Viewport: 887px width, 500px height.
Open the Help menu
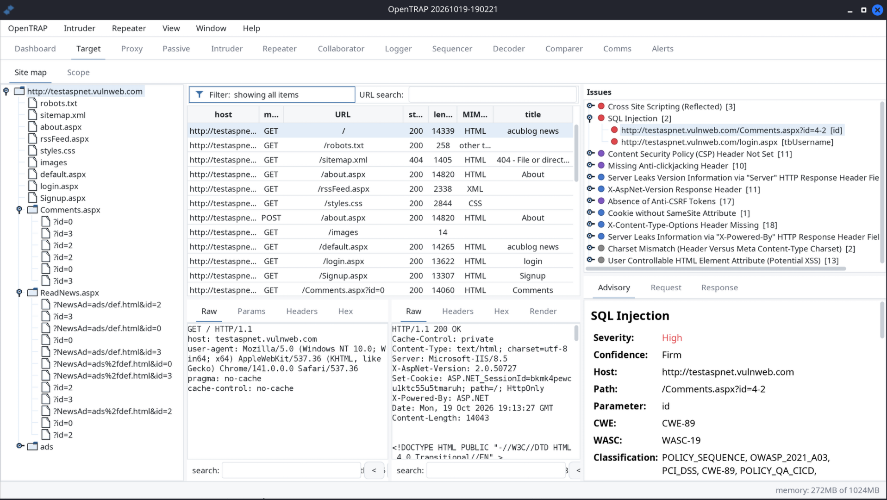pos(251,28)
